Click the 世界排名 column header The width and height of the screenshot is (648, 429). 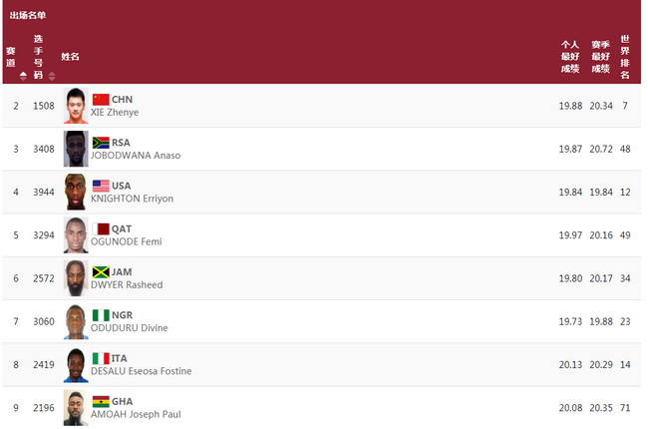click(625, 57)
